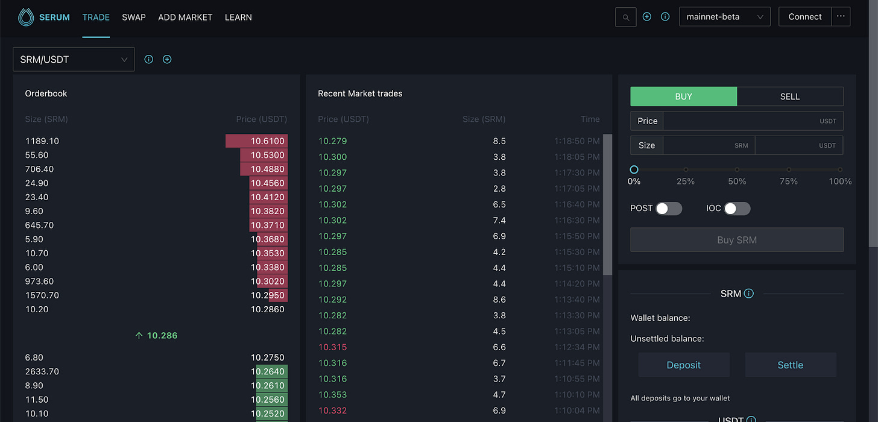878x422 pixels.
Task: Select ask price 10.3710 in orderbook
Action: 268,225
